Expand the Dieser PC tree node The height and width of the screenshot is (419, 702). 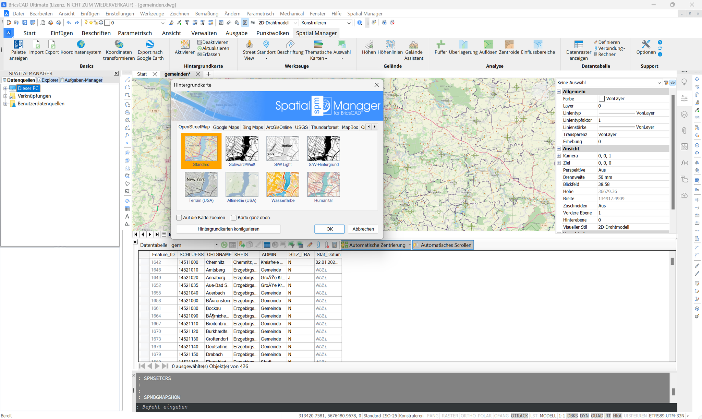pyautogui.click(x=5, y=88)
